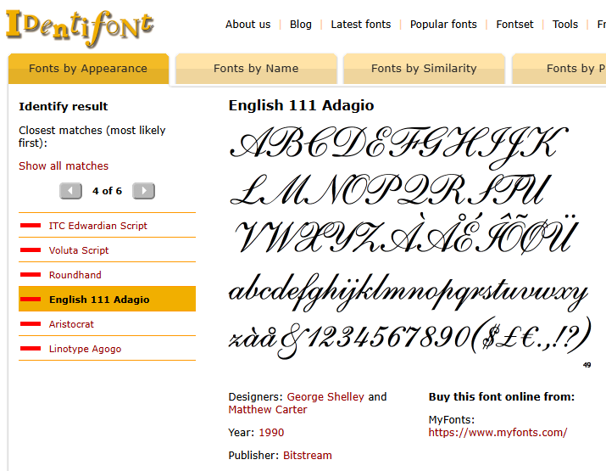Click the year 1990 link

(271, 432)
